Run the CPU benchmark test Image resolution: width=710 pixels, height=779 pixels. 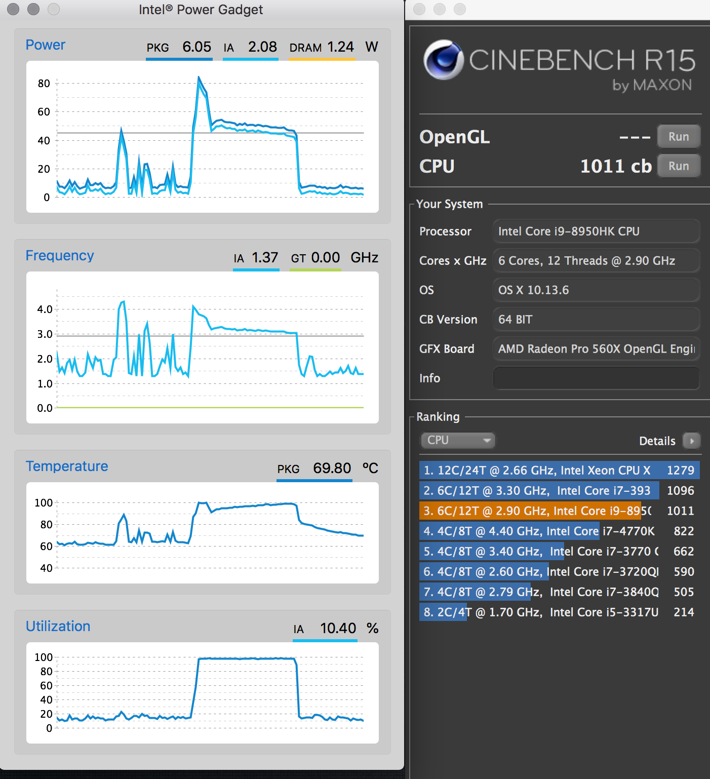[x=679, y=166]
